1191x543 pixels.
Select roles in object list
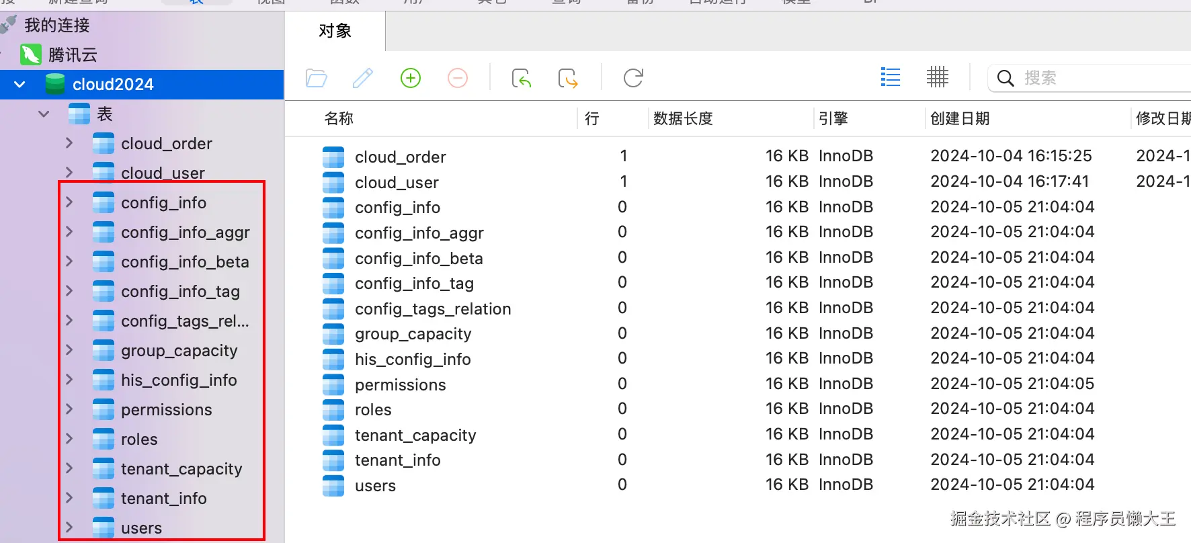(373, 410)
